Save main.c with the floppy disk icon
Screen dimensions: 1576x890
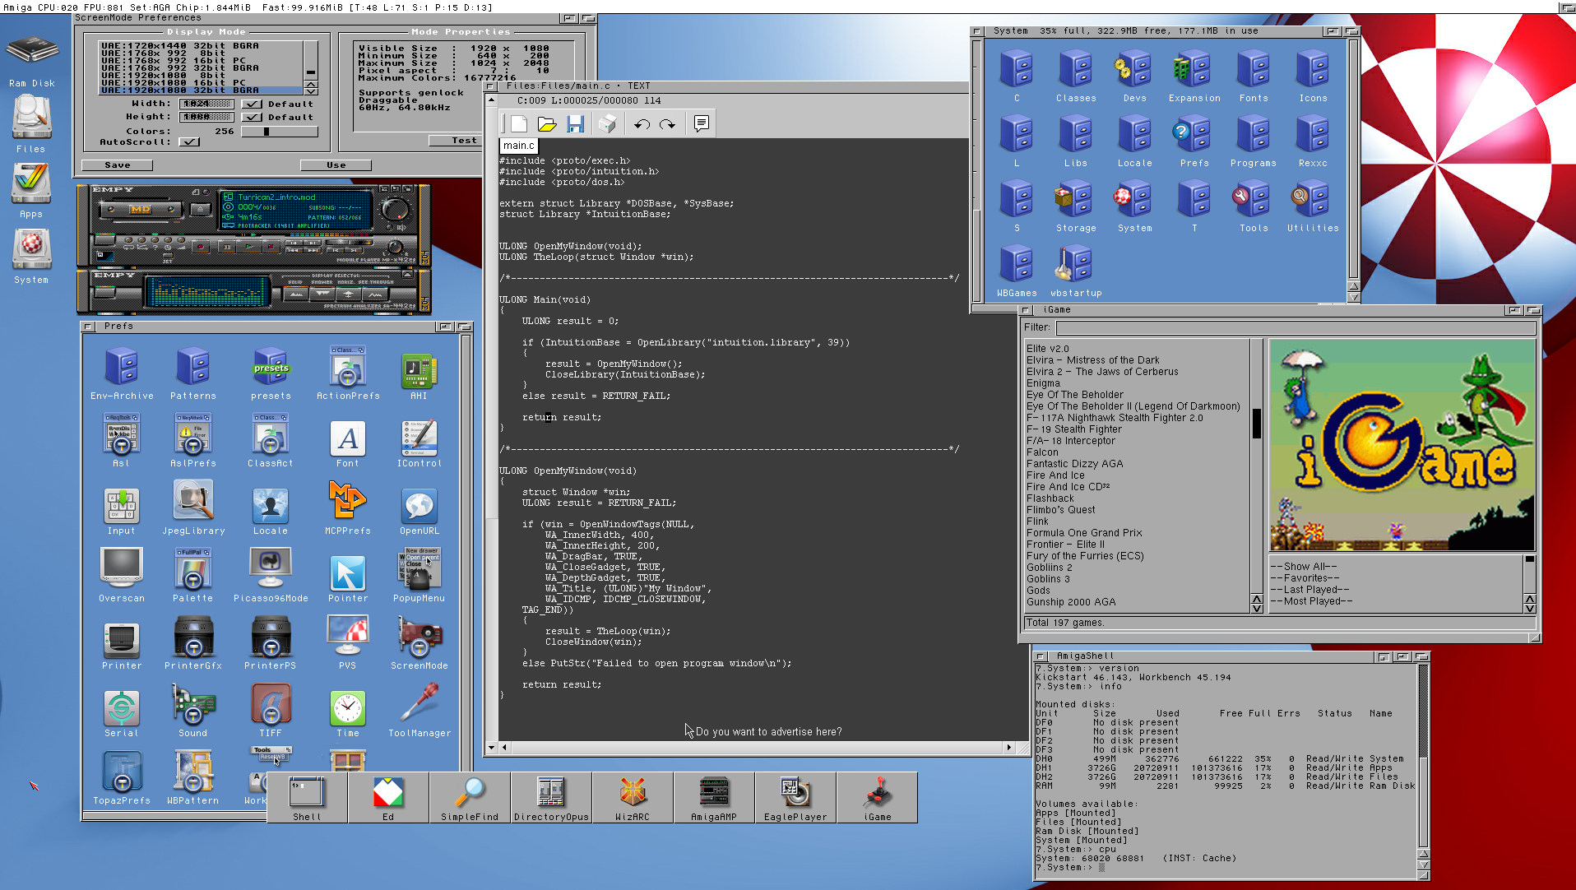(576, 123)
